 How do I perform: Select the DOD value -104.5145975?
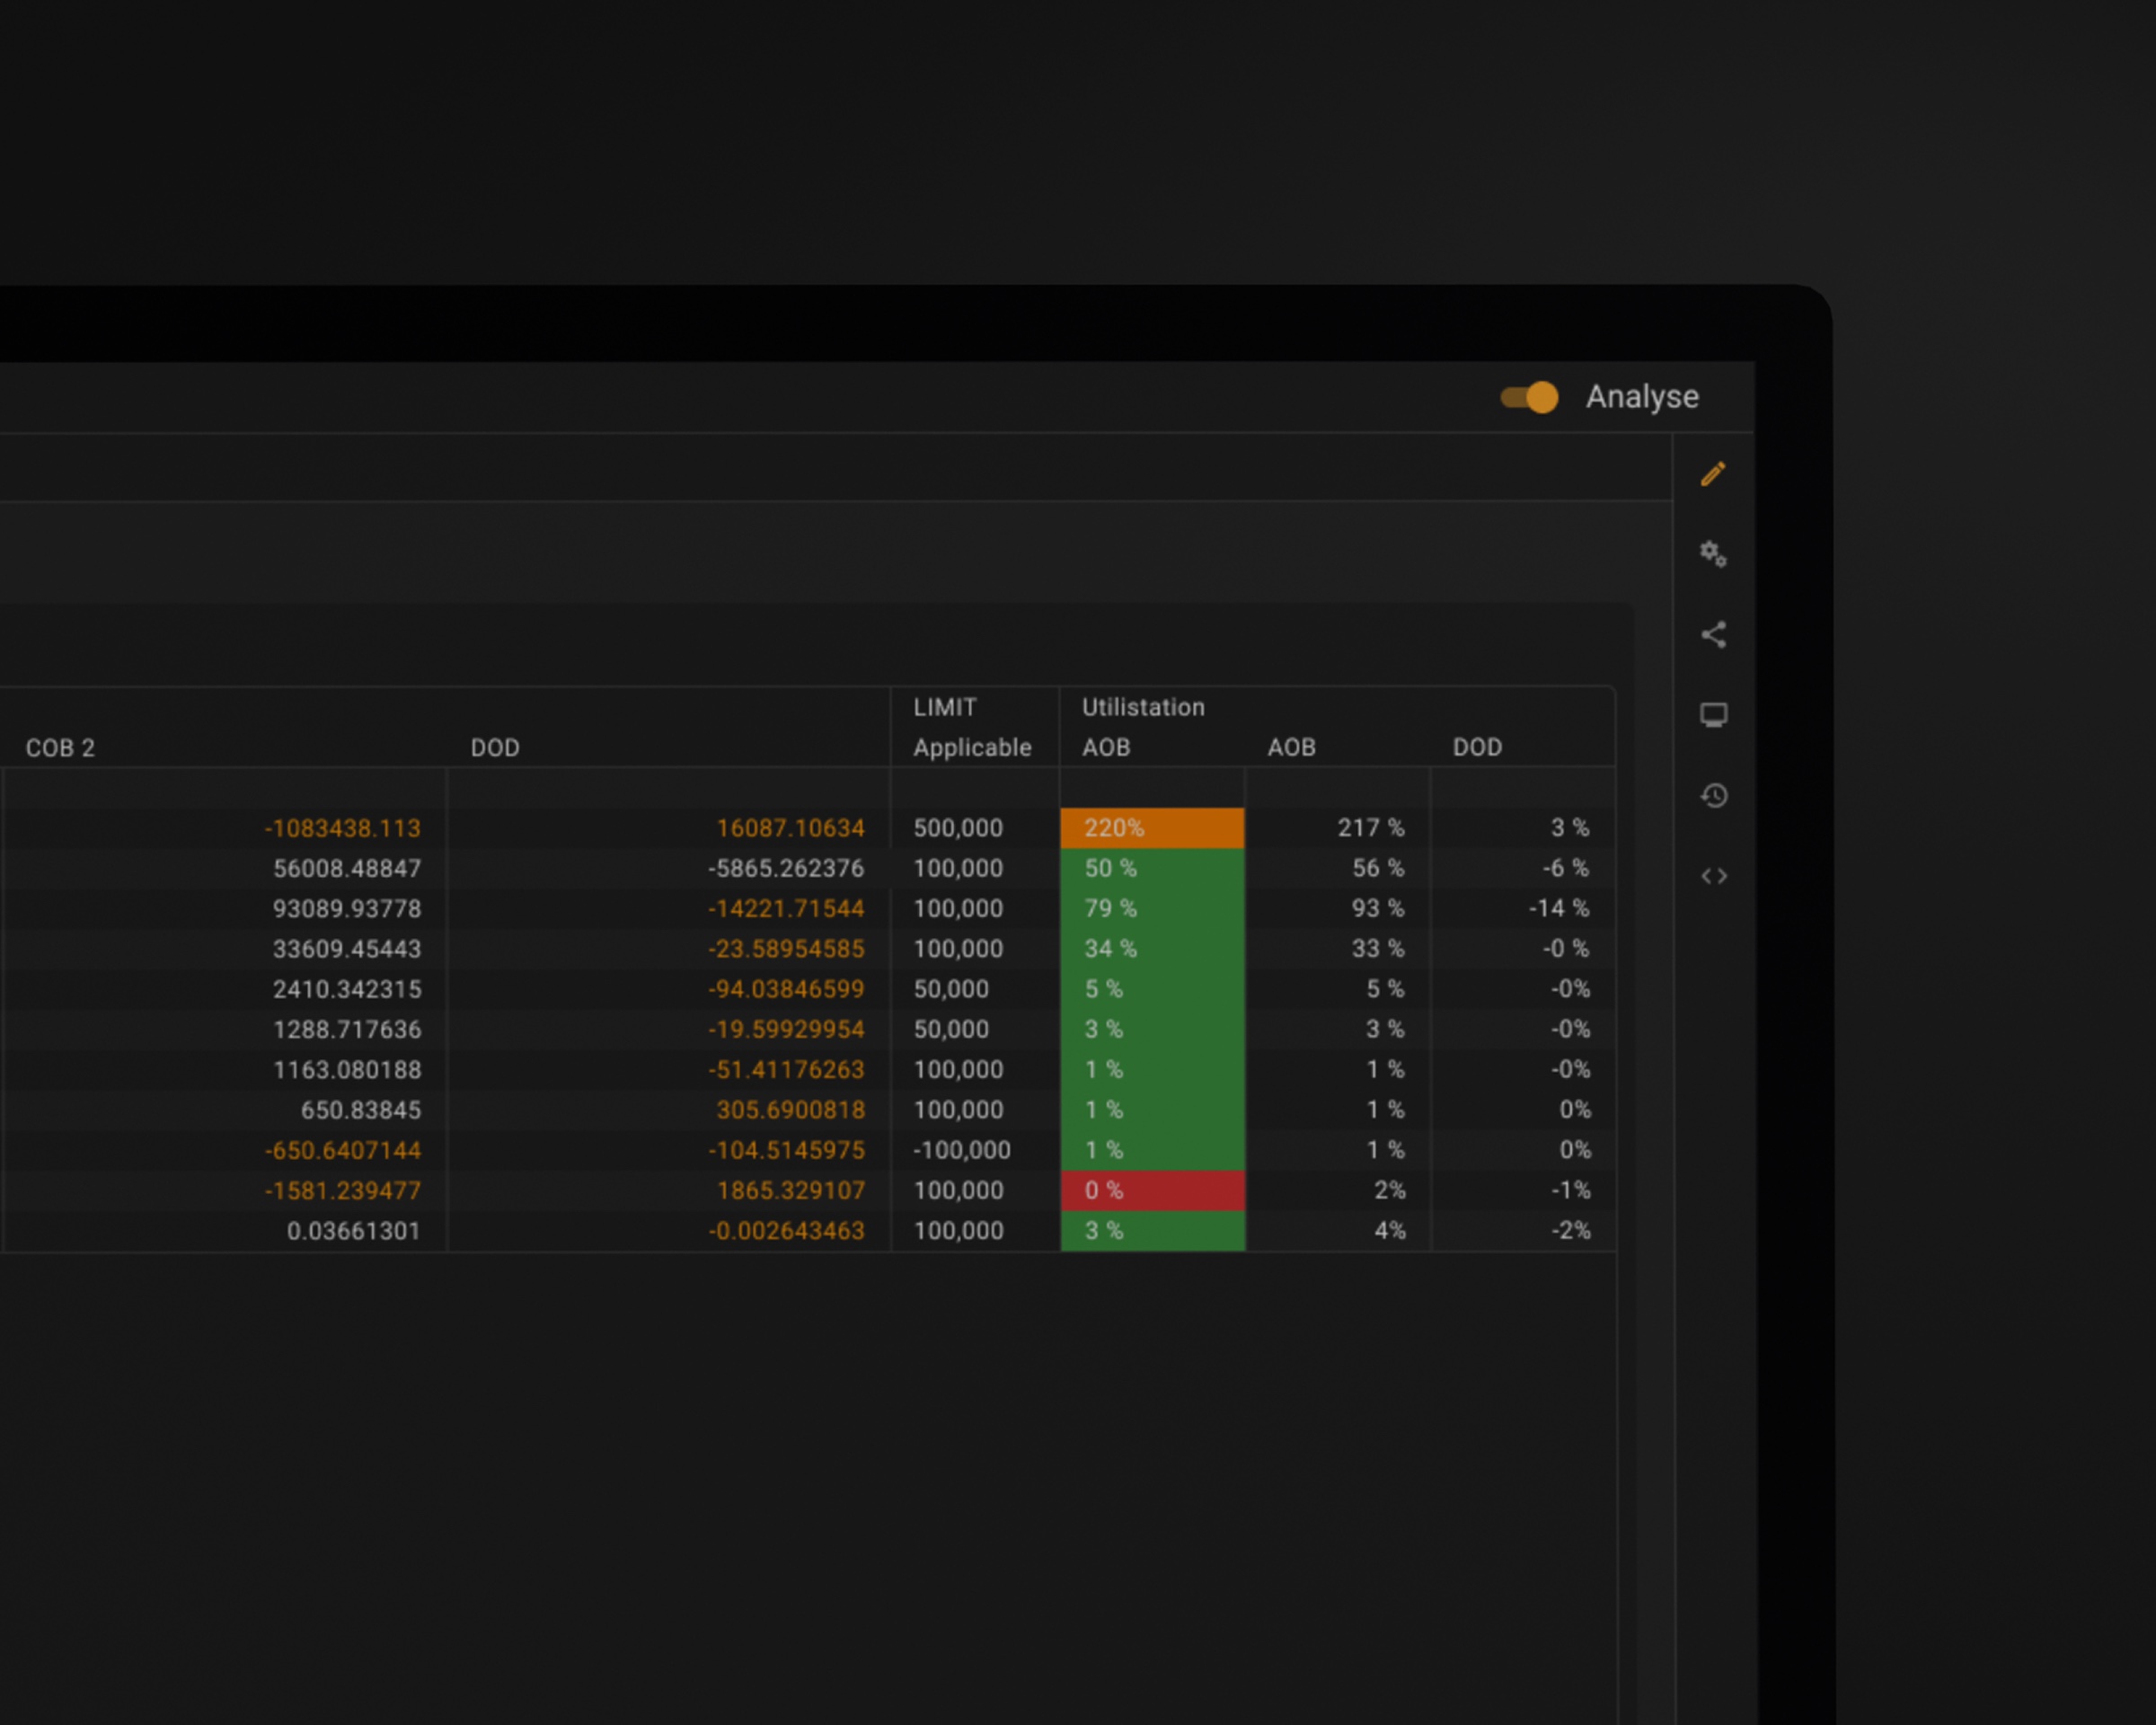coord(786,1150)
